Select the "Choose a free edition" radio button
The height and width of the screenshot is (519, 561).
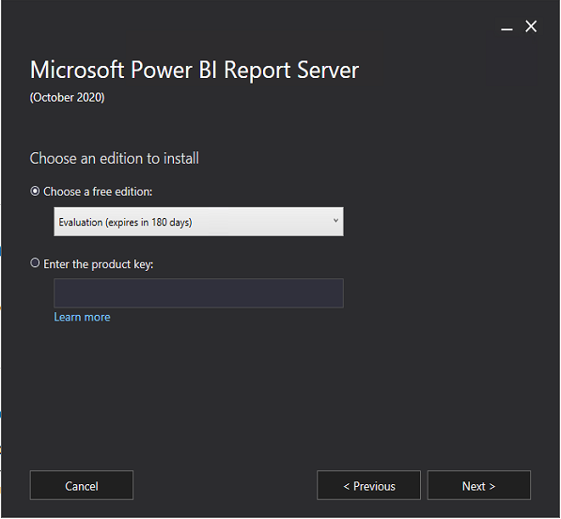tap(35, 191)
